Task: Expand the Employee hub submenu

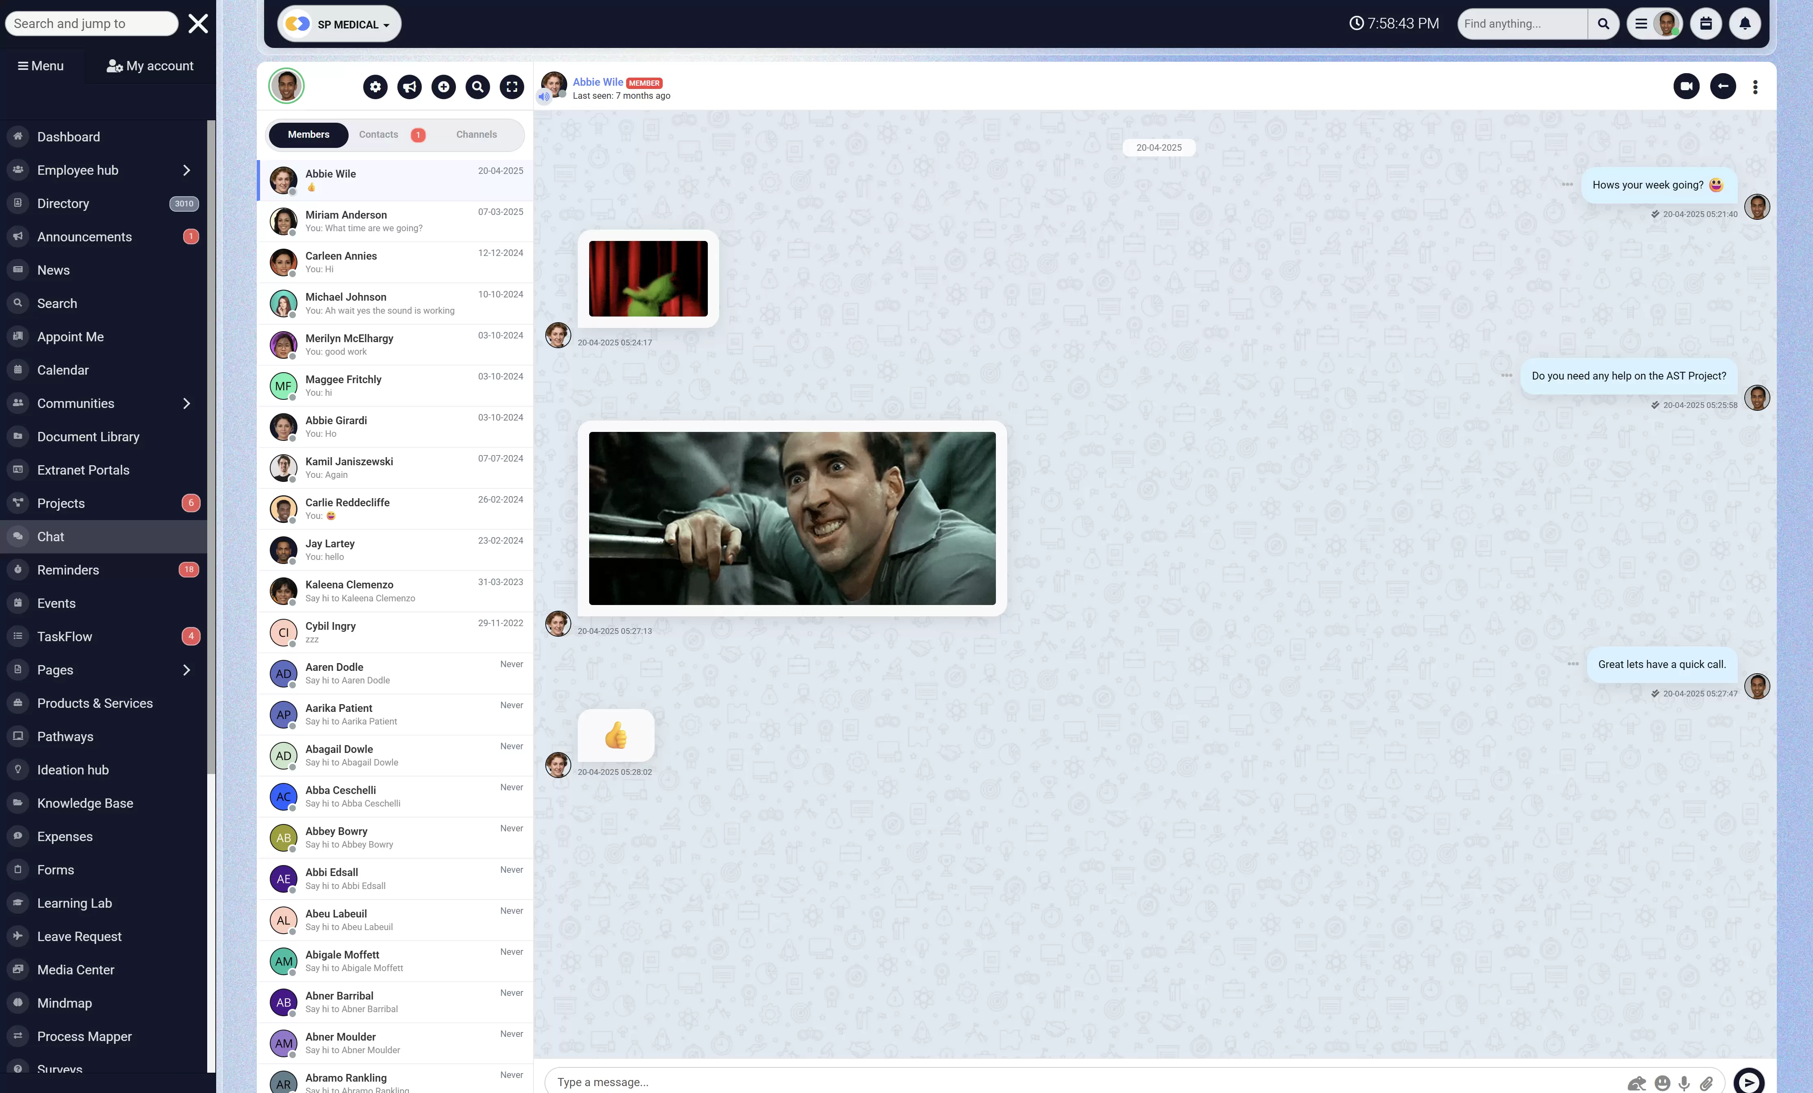Action: click(x=186, y=170)
